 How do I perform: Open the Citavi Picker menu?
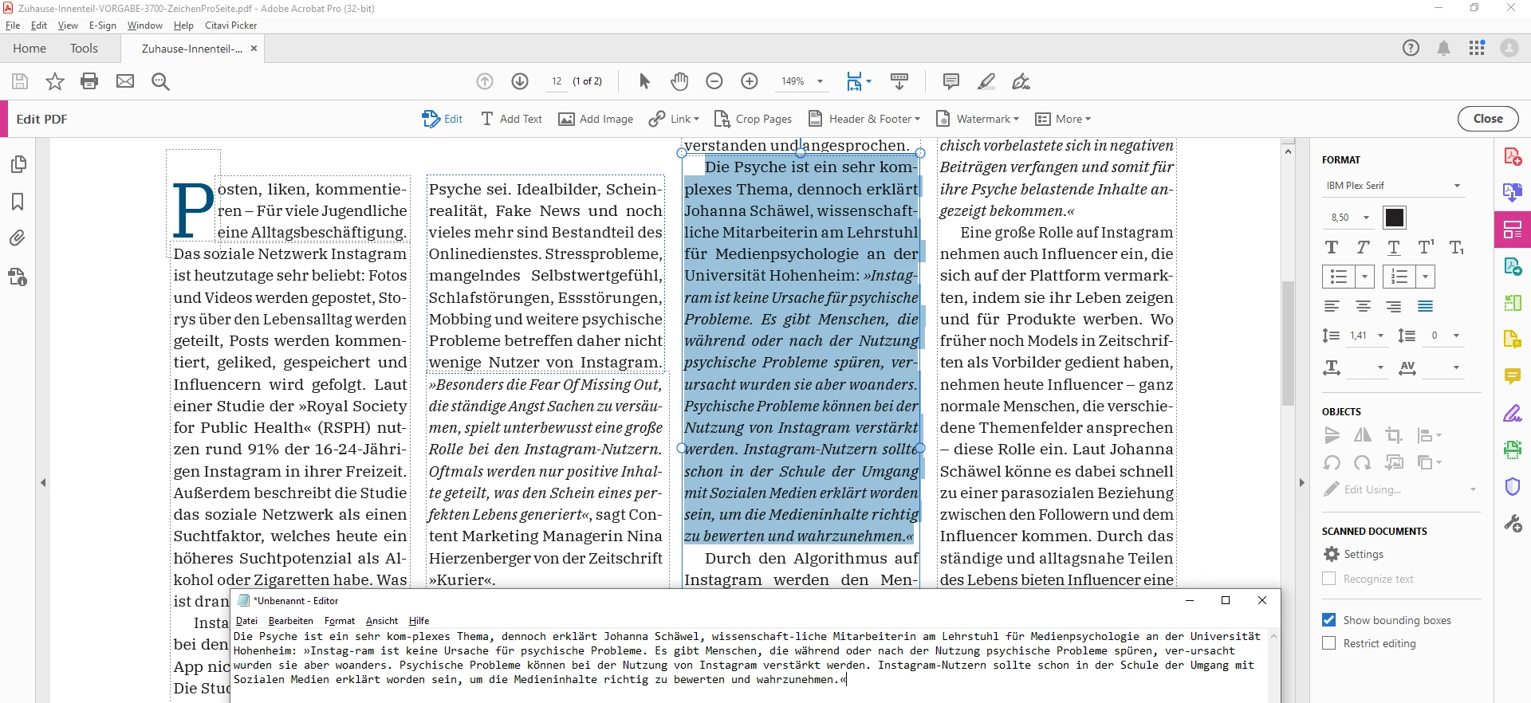pos(231,26)
